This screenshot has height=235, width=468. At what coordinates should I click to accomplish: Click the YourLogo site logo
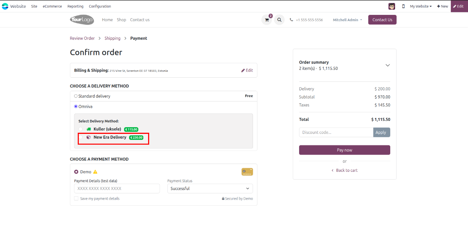(x=82, y=20)
